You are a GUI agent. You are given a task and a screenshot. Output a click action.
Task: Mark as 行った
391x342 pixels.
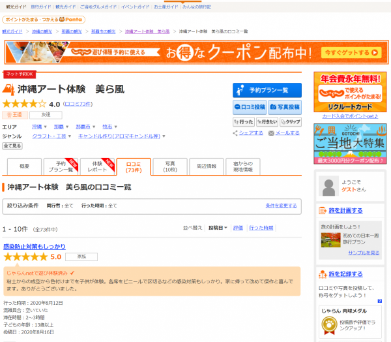pos(244,121)
